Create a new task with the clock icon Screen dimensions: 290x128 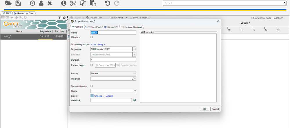coord(32,3)
